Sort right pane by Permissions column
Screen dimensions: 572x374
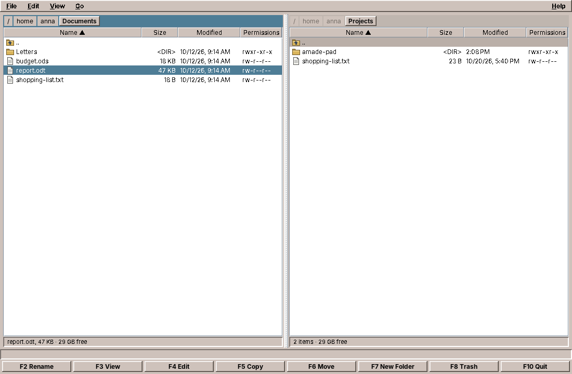[x=547, y=32]
